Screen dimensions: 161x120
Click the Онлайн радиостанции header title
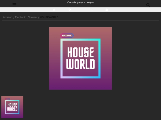[x=80, y=2]
